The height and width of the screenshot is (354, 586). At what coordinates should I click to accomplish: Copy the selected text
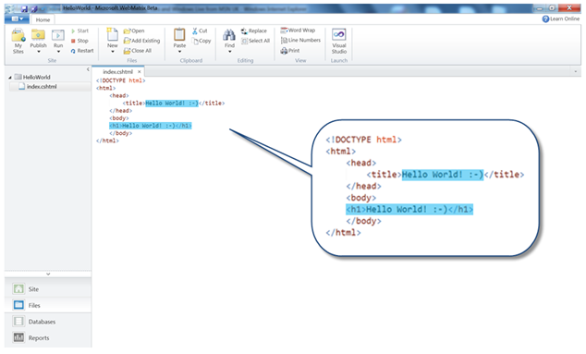point(201,41)
